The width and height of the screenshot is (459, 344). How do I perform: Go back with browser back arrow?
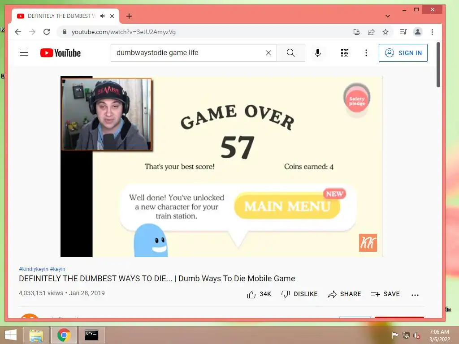[x=18, y=32]
